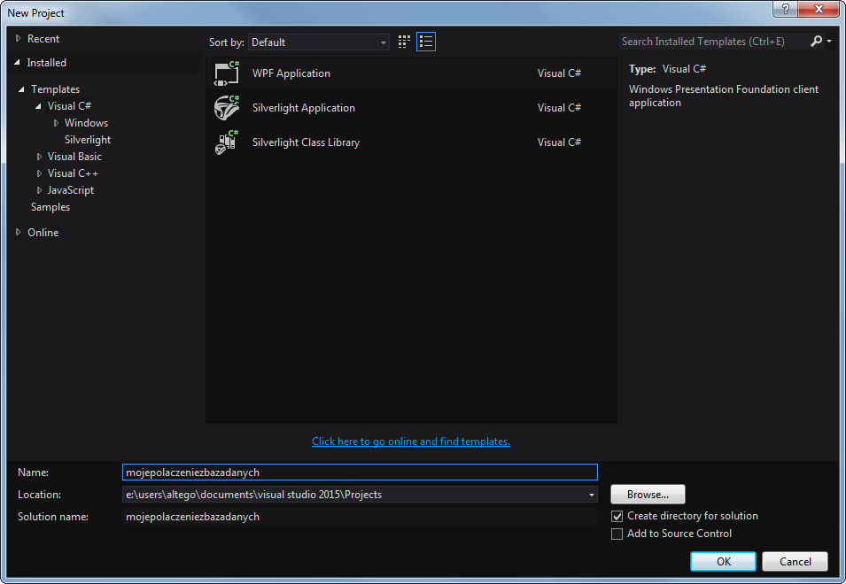Expand the Recent section

click(18, 38)
